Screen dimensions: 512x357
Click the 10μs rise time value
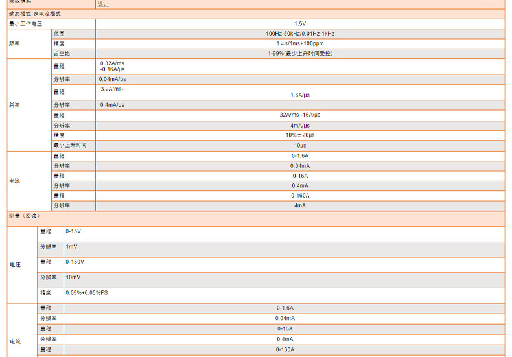coord(299,145)
